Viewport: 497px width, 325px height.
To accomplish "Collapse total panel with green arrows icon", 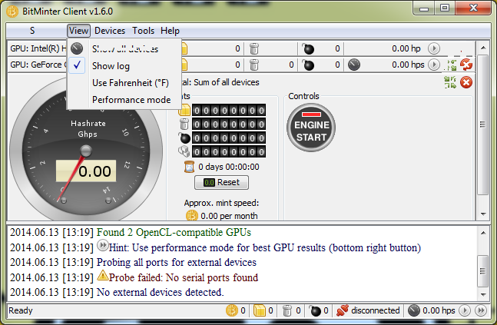I will (450, 82).
